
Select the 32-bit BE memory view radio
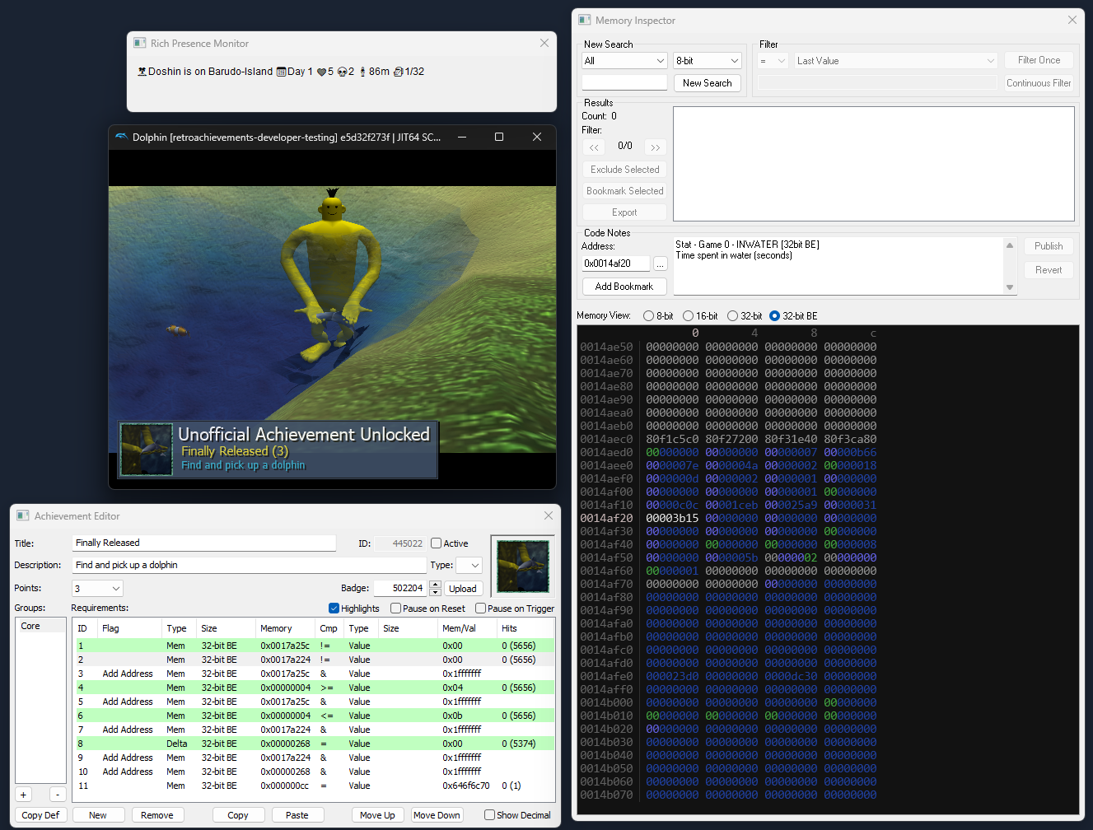(774, 316)
